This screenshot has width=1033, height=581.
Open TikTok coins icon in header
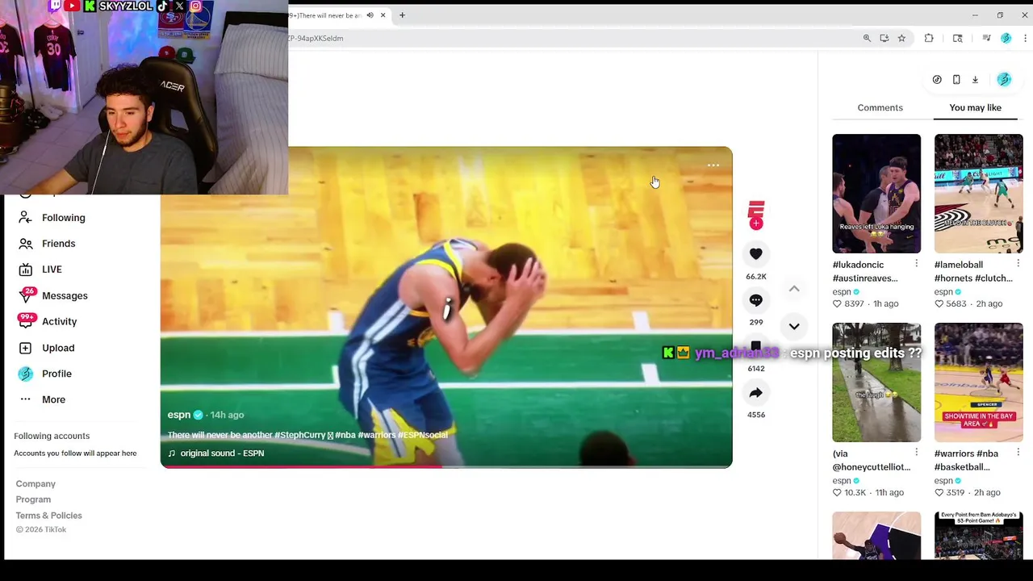(937, 80)
